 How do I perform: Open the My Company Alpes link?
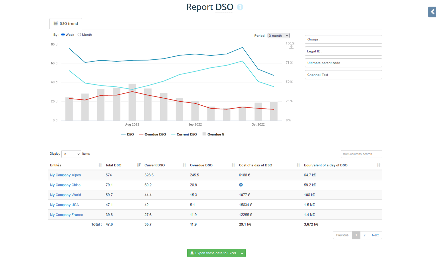65,175
